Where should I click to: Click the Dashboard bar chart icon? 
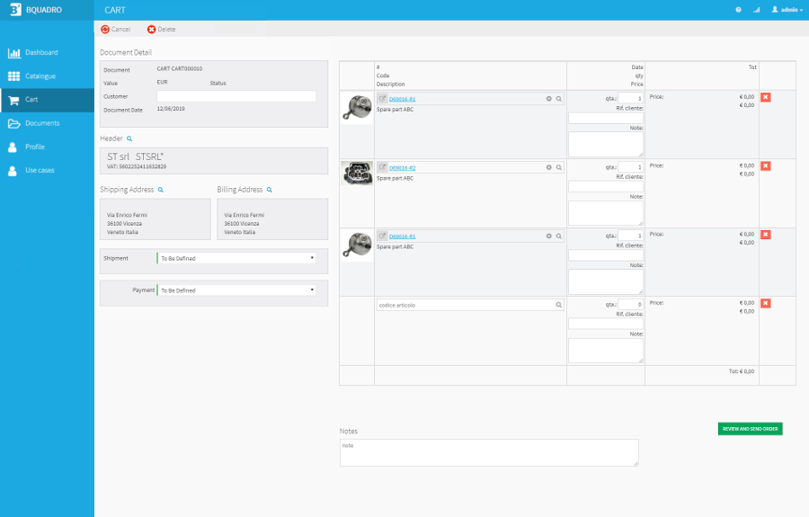pyautogui.click(x=13, y=53)
